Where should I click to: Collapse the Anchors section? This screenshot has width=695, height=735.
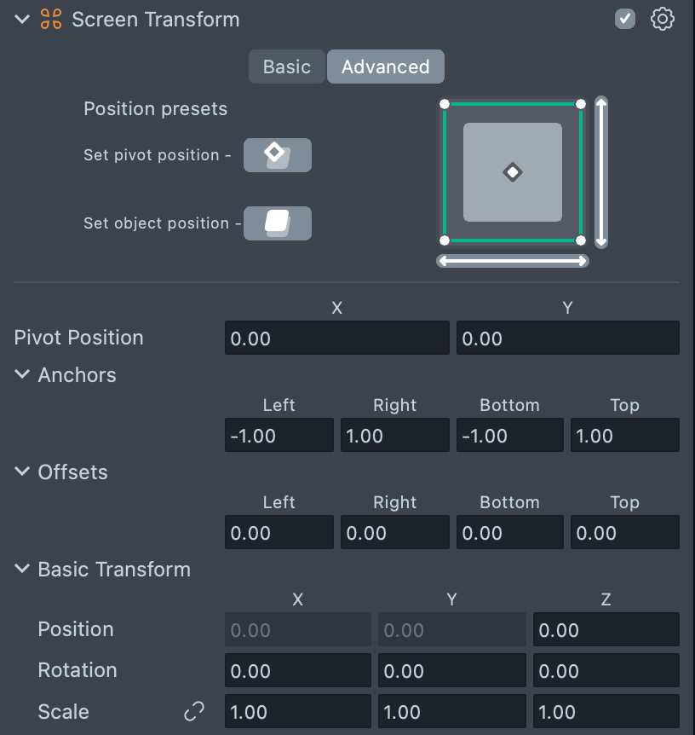coord(22,374)
